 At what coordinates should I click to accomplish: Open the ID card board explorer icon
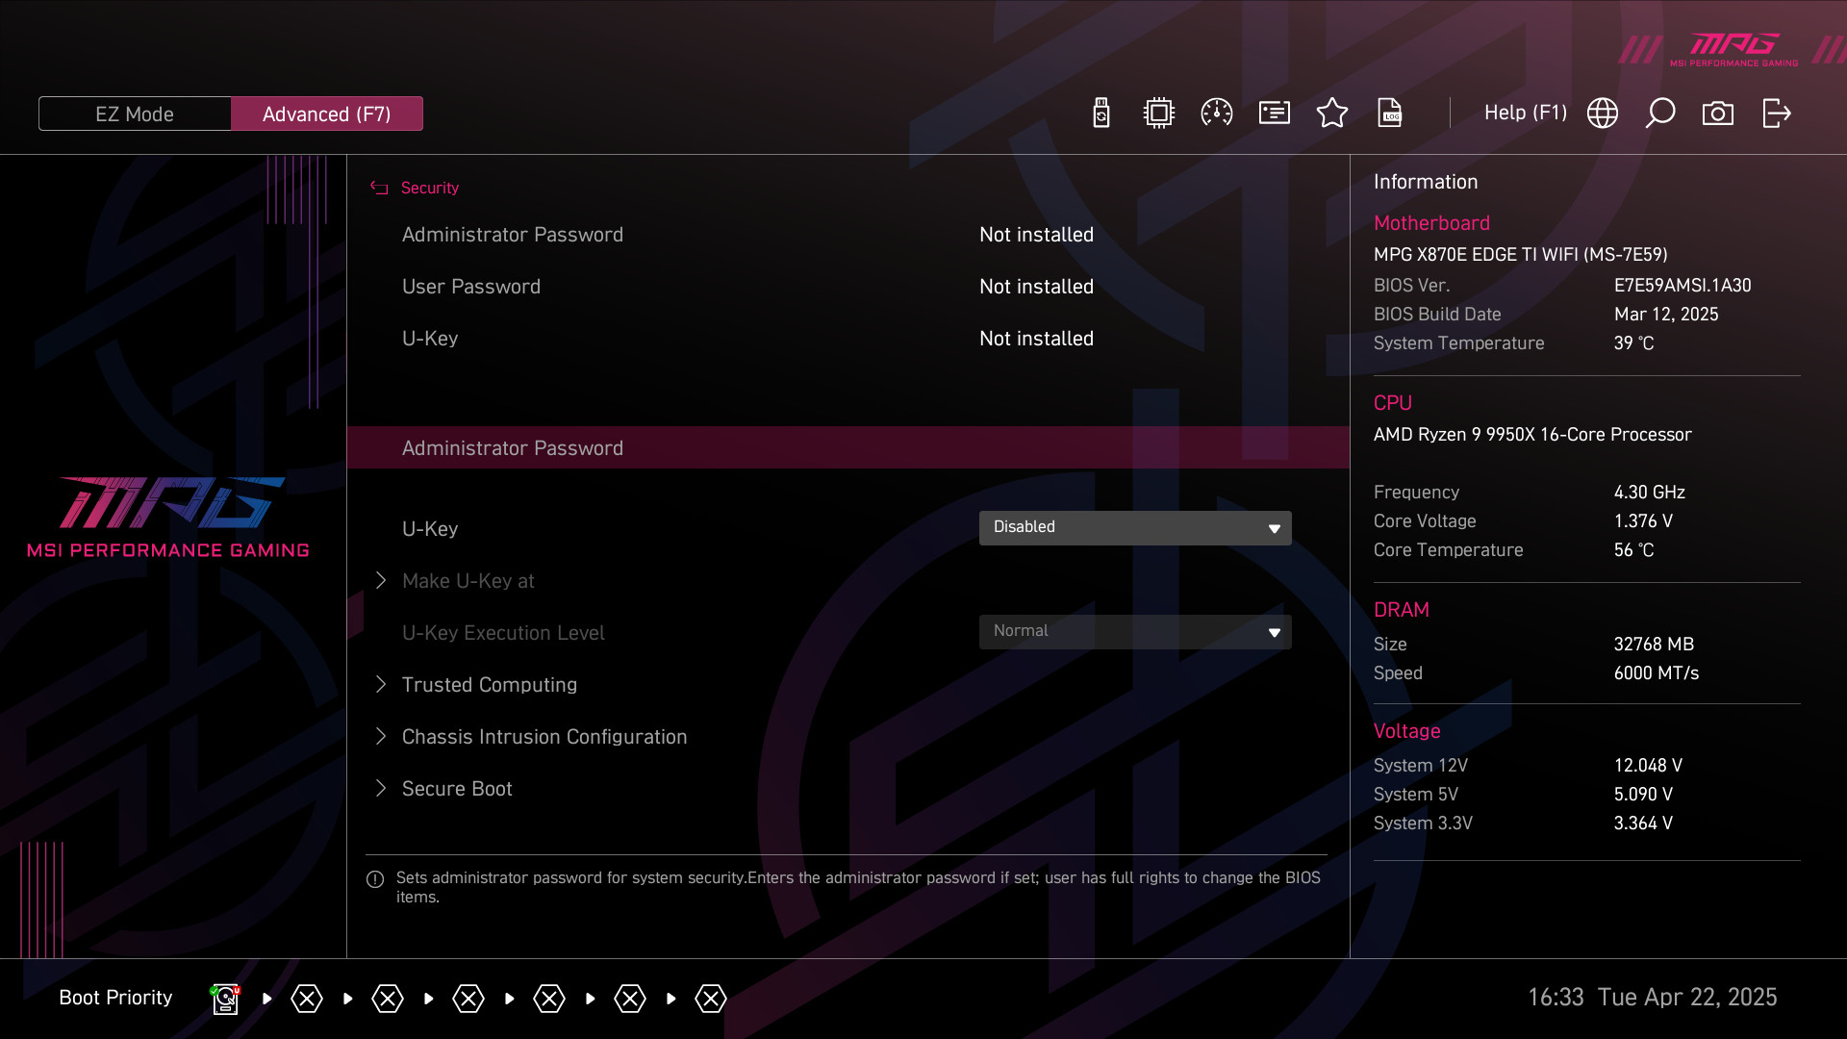[x=1275, y=113]
